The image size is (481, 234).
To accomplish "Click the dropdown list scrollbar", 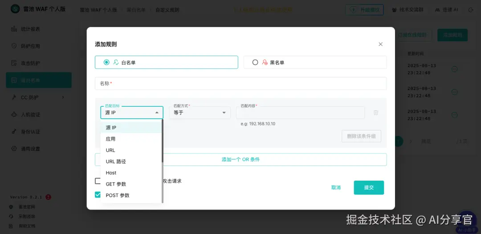I will pos(163,141).
